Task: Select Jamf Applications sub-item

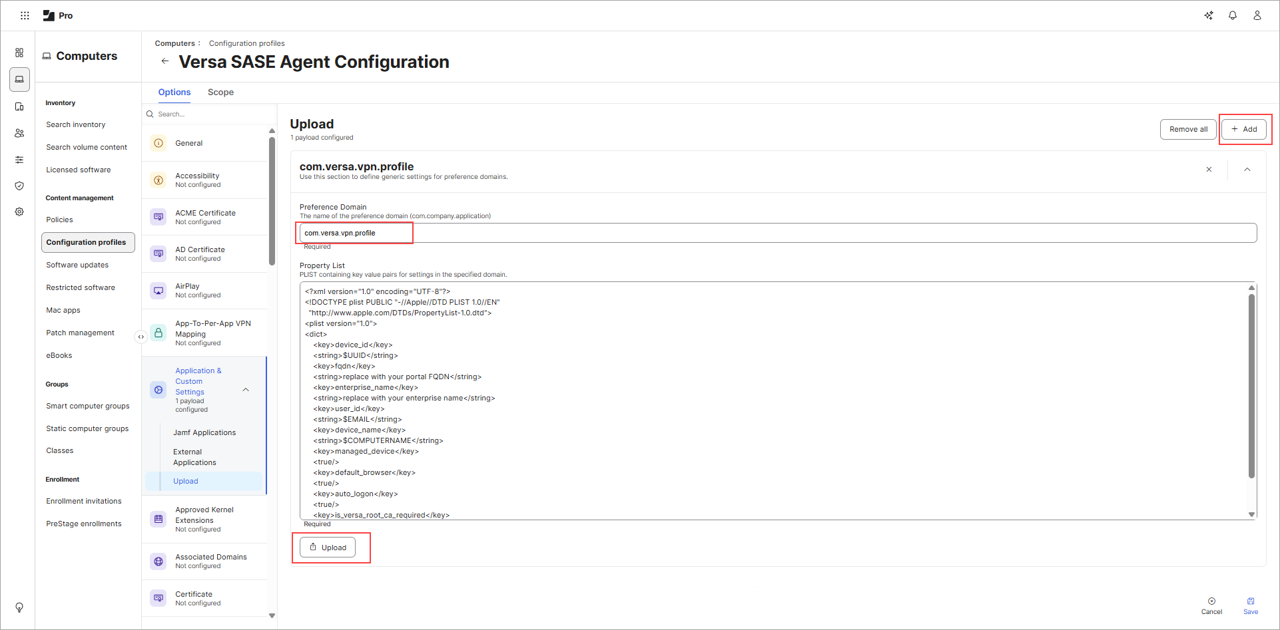Action: pyautogui.click(x=204, y=432)
